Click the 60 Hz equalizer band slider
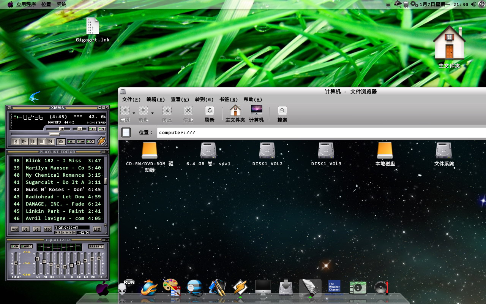This screenshot has height=304, width=486. click(x=37, y=263)
